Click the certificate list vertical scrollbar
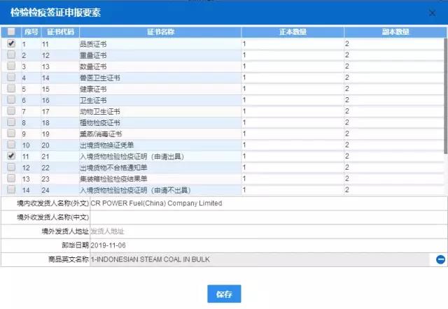Viewport: 448px width, 309px height. 446,96
